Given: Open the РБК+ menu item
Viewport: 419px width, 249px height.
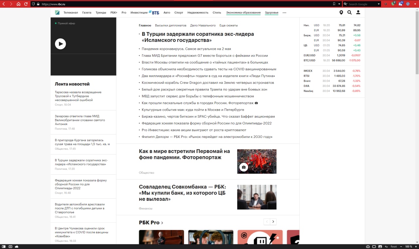Looking at the screenshot, I should tap(114, 12).
